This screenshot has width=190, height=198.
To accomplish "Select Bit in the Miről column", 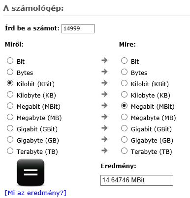I will click(10, 61).
